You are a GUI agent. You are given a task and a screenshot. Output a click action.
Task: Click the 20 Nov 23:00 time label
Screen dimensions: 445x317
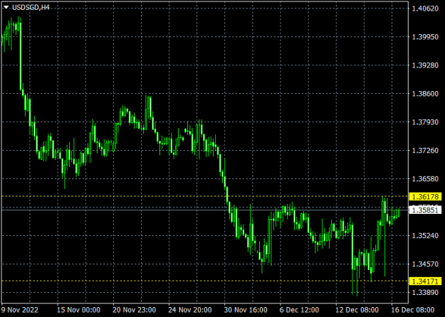click(x=135, y=310)
